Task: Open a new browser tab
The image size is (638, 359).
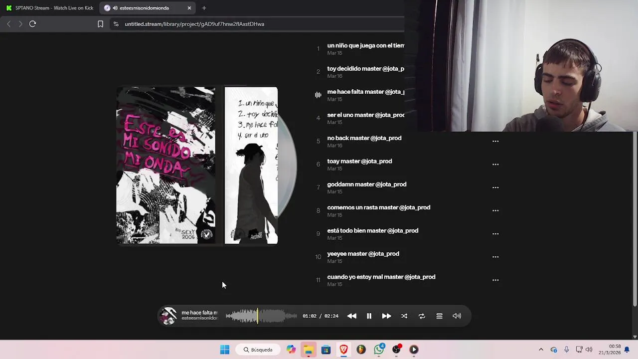Action: (204, 8)
